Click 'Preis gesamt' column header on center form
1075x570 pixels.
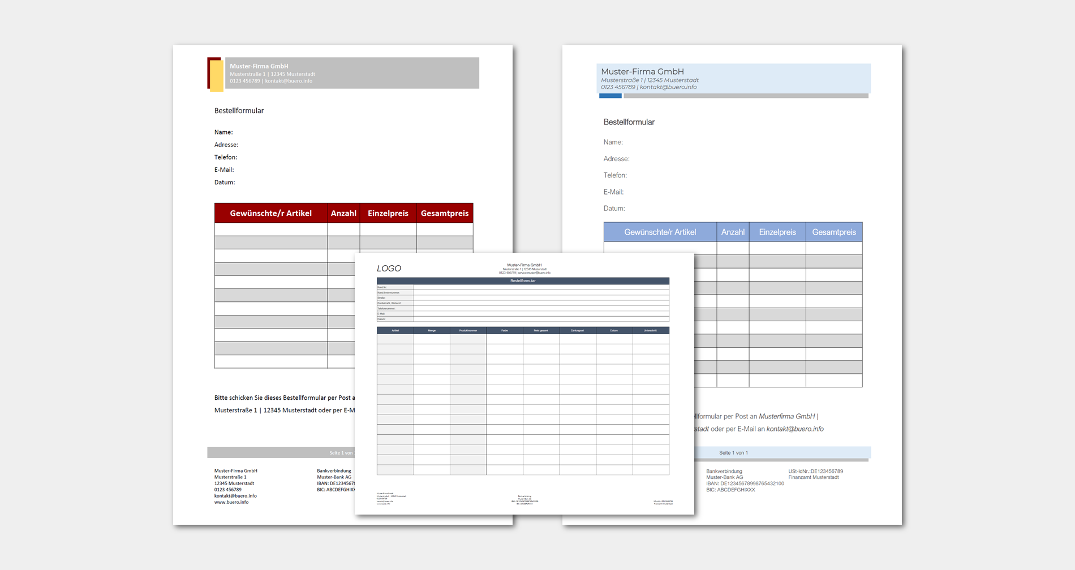click(x=541, y=330)
